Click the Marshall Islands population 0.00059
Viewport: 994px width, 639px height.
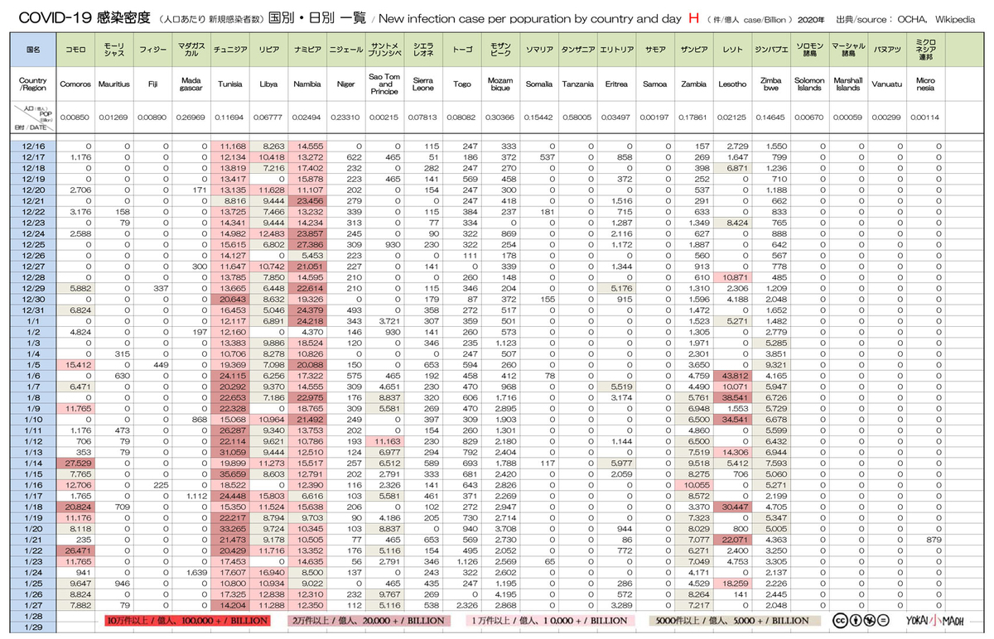(848, 118)
